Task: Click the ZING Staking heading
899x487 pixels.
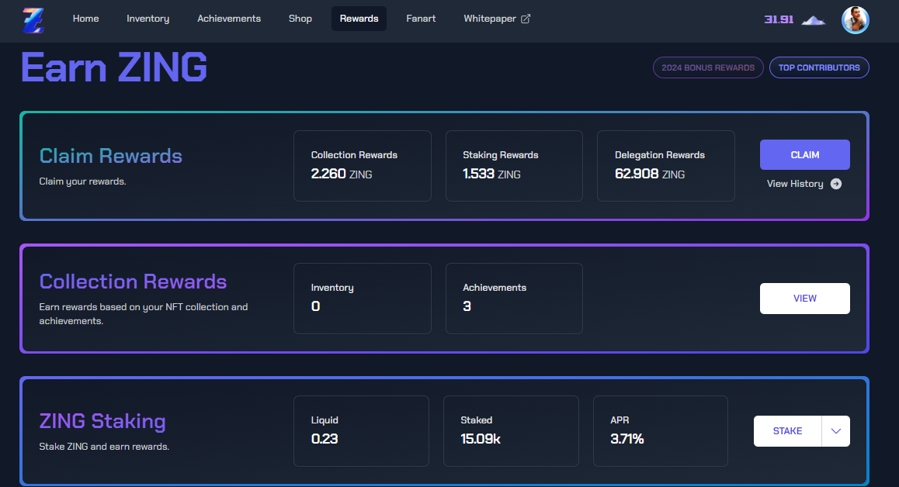Action: pyautogui.click(x=102, y=421)
